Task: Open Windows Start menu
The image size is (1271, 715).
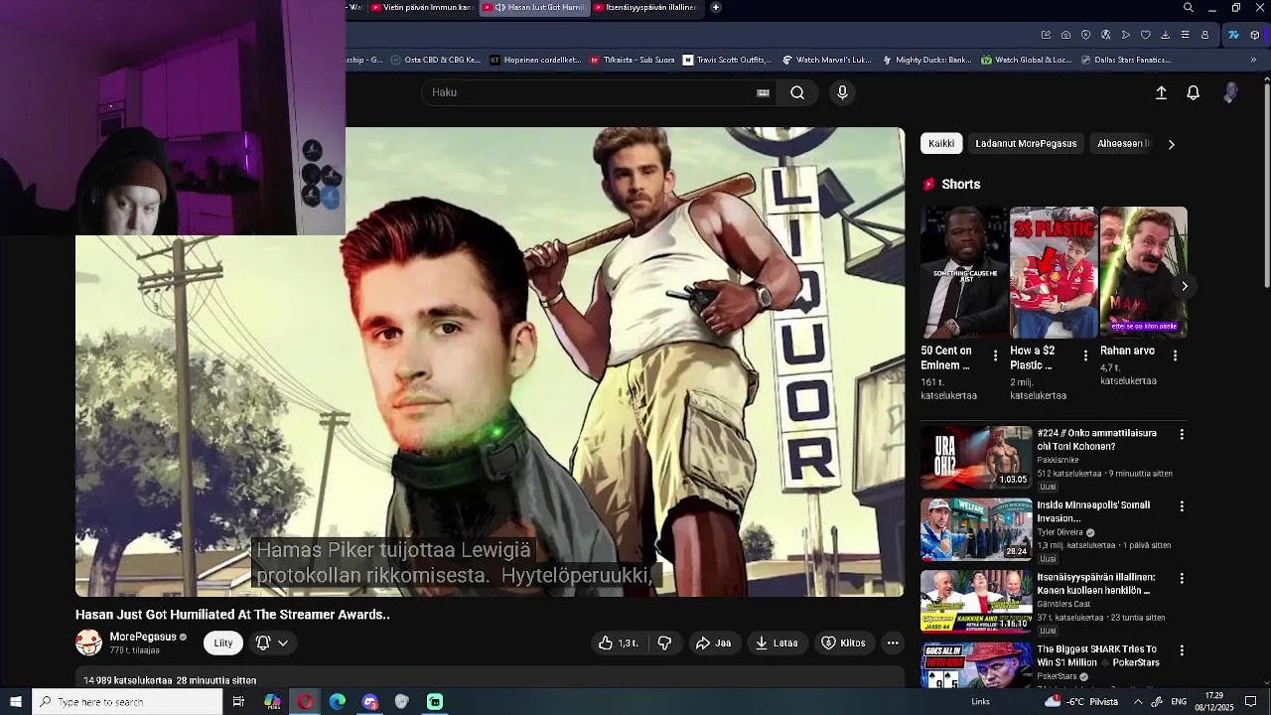Action: pos(15,702)
